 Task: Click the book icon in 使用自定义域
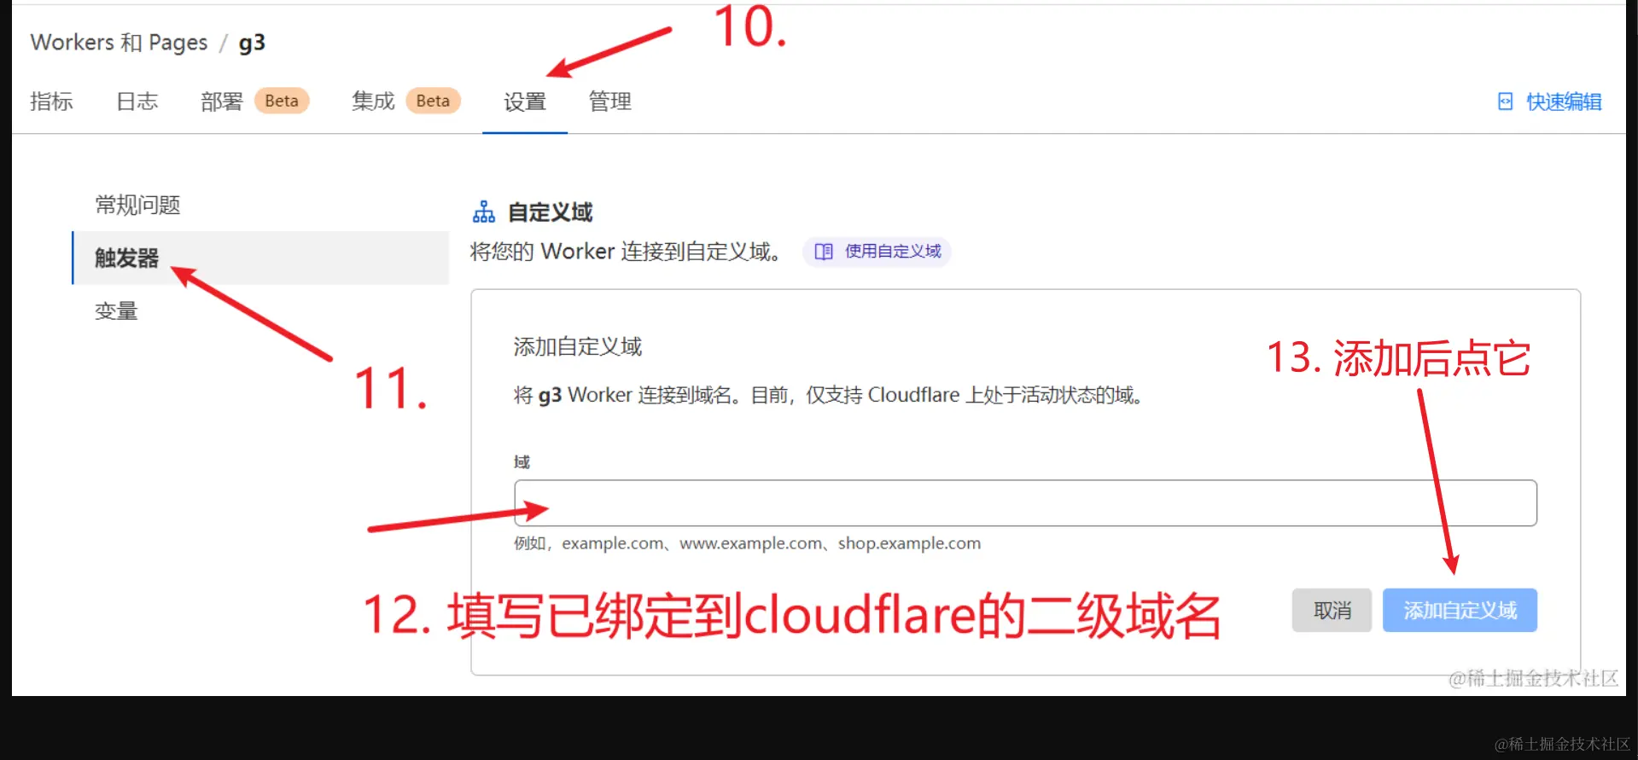824,252
